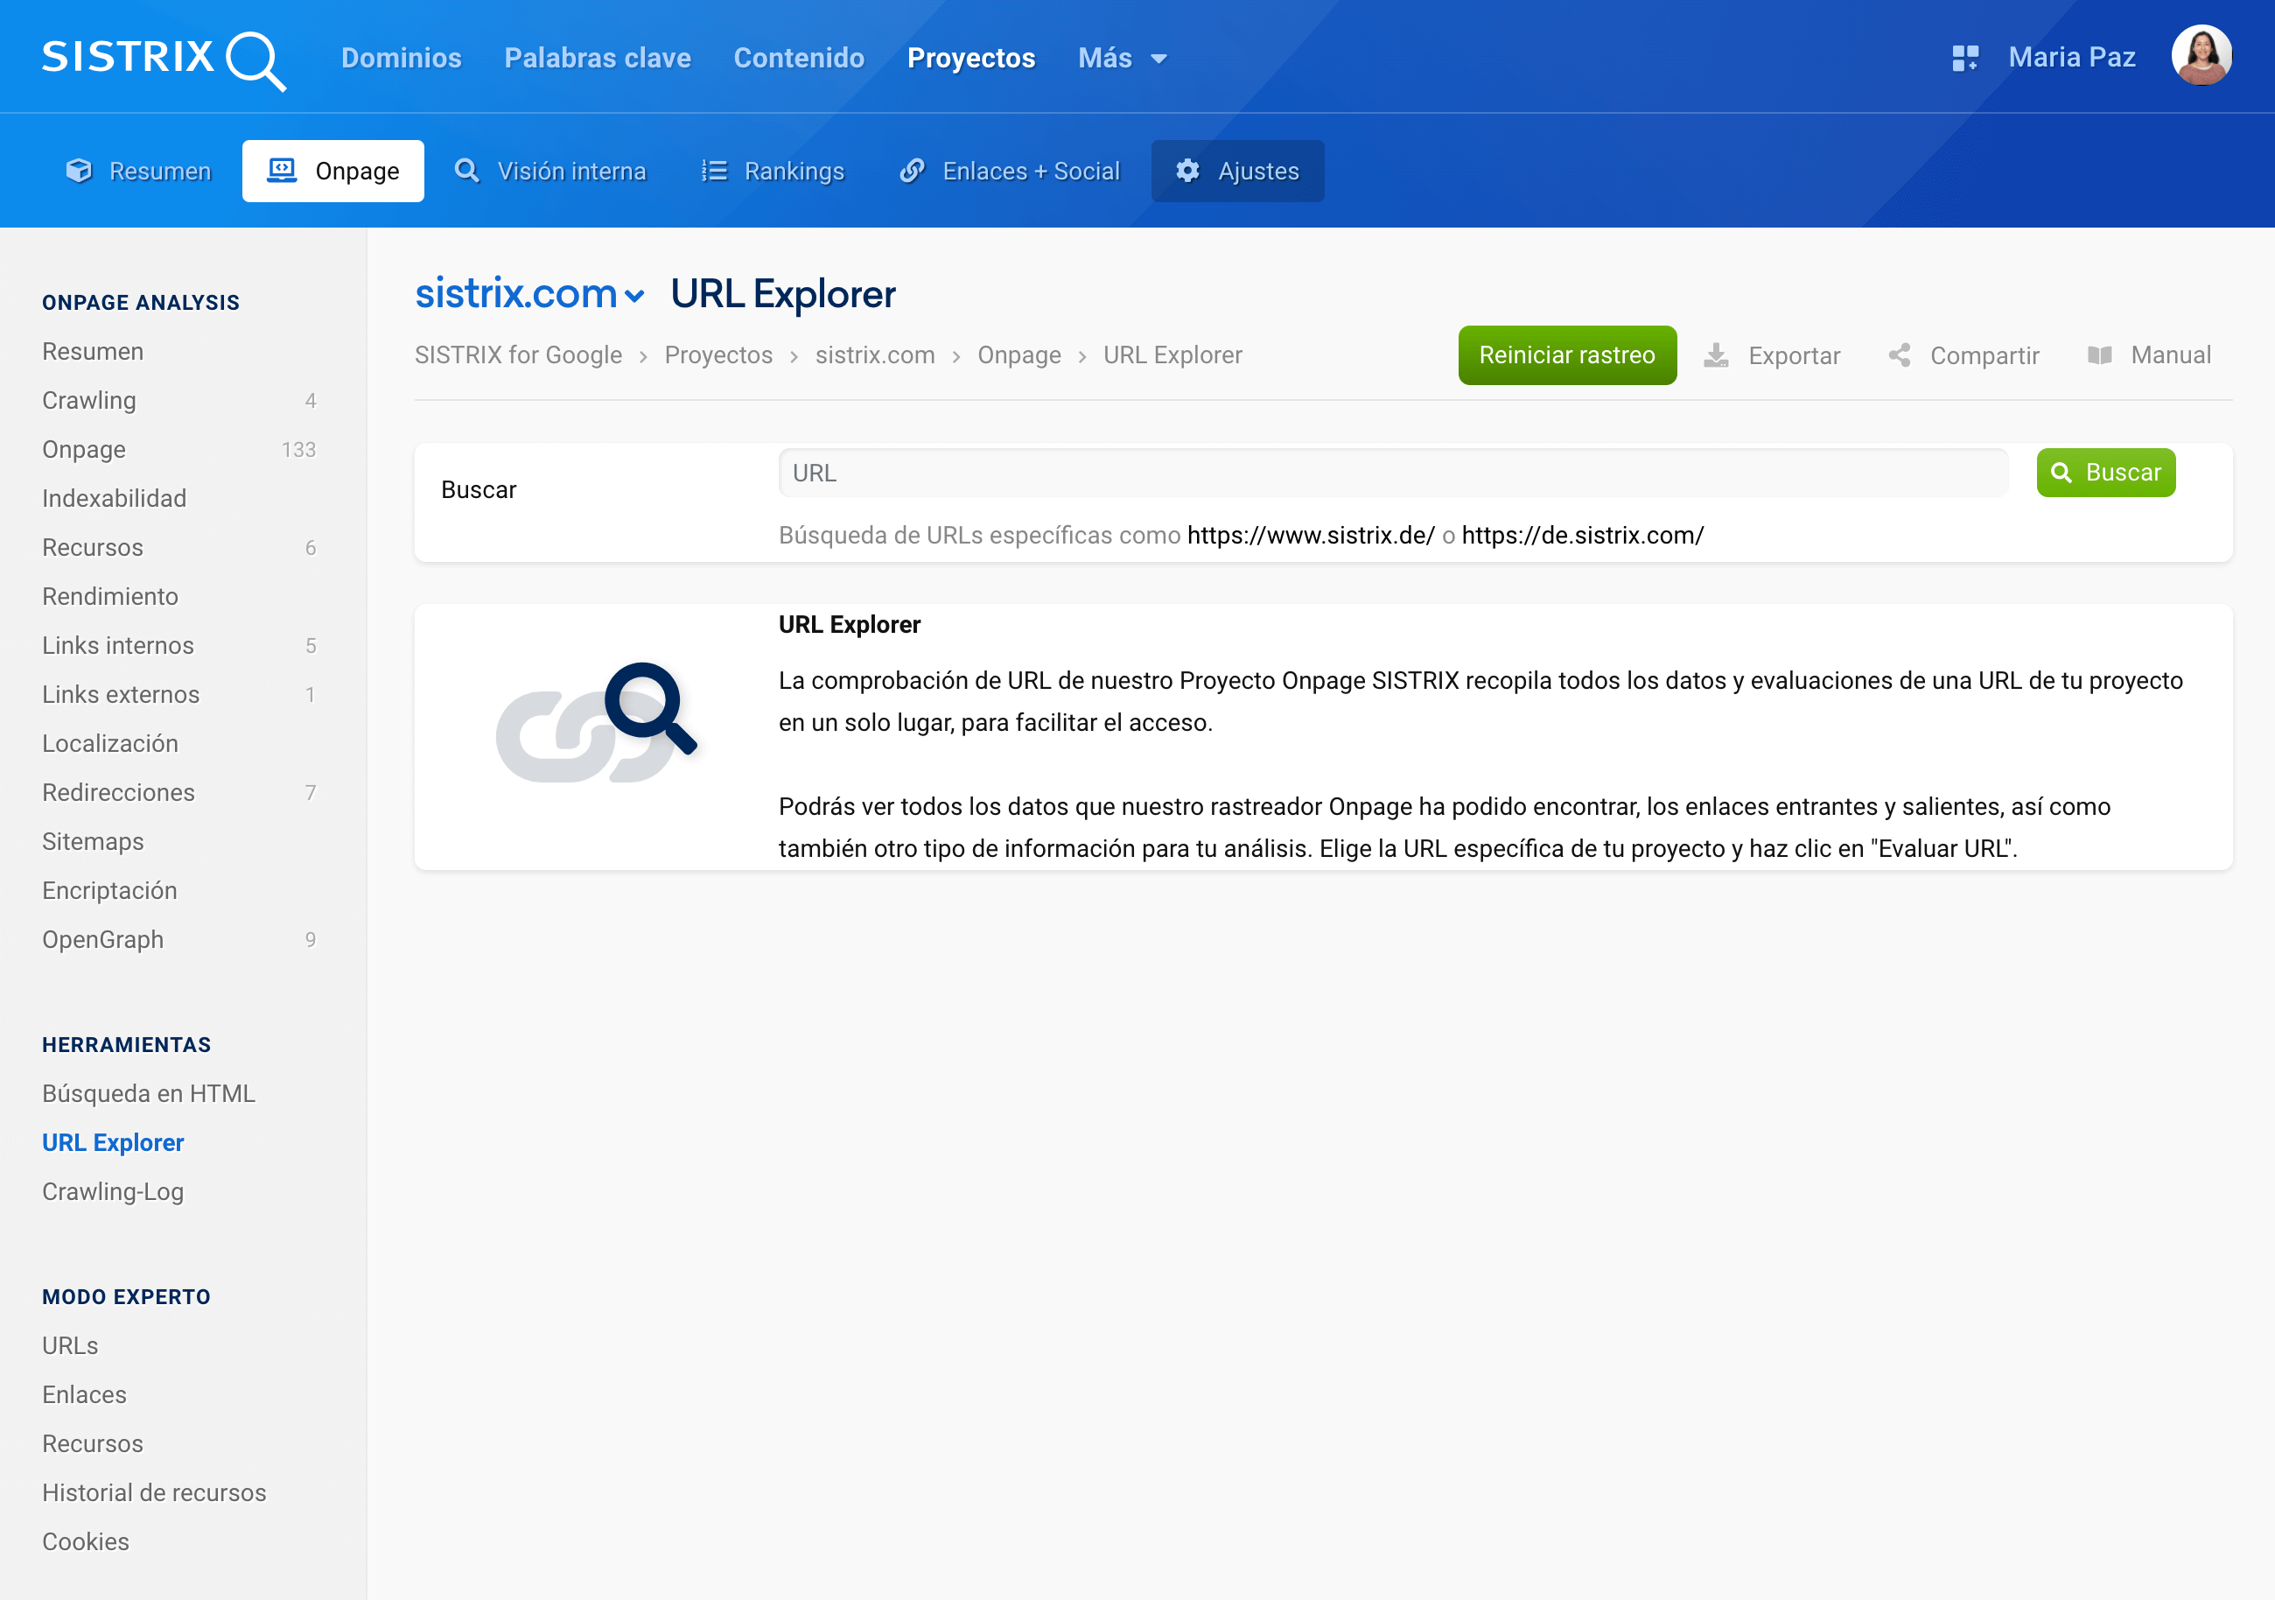This screenshot has height=1600, width=2275.
Task: Click the Proyectos breadcrumb link
Action: point(717,354)
